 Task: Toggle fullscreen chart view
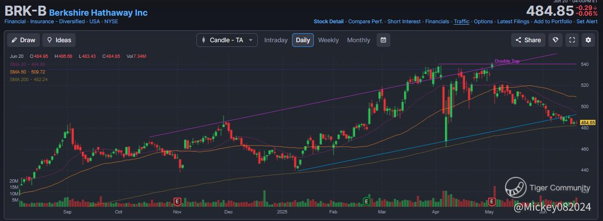(x=572, y=40)
